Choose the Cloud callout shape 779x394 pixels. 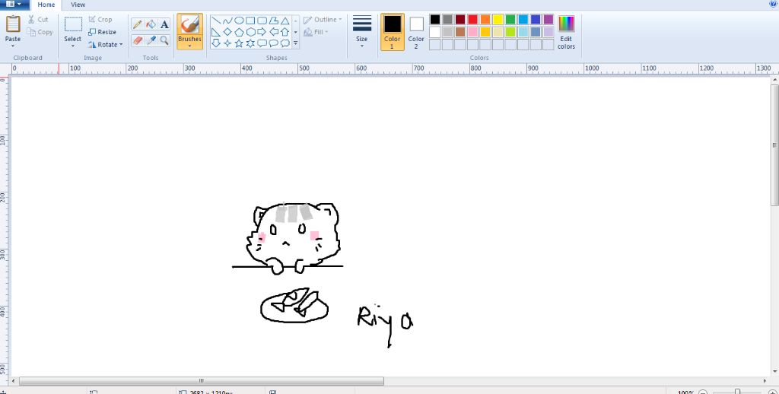pos(285,43)
